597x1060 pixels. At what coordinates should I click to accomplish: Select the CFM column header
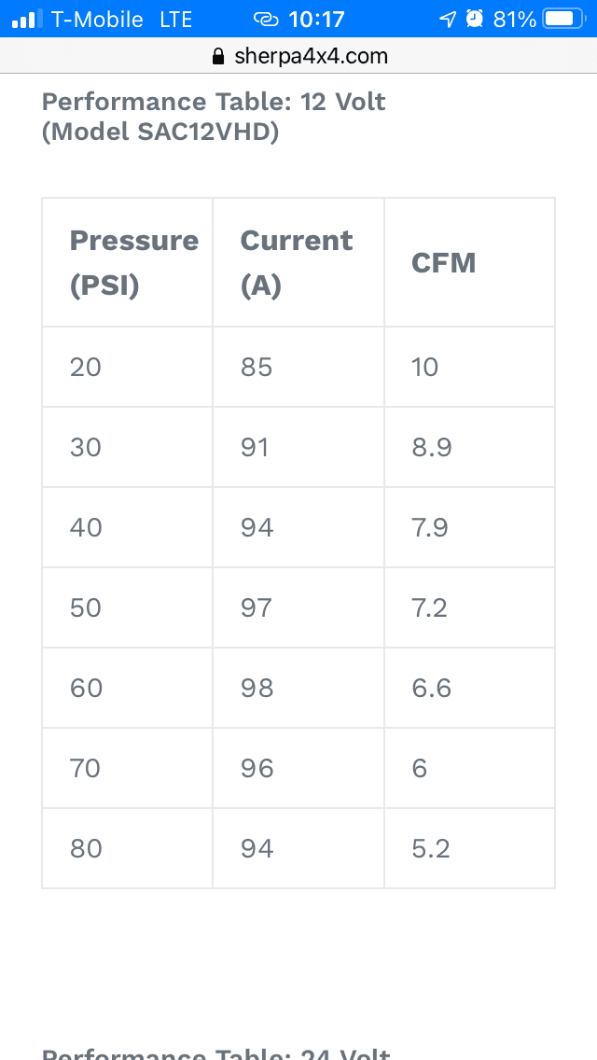tap(469, 262)
